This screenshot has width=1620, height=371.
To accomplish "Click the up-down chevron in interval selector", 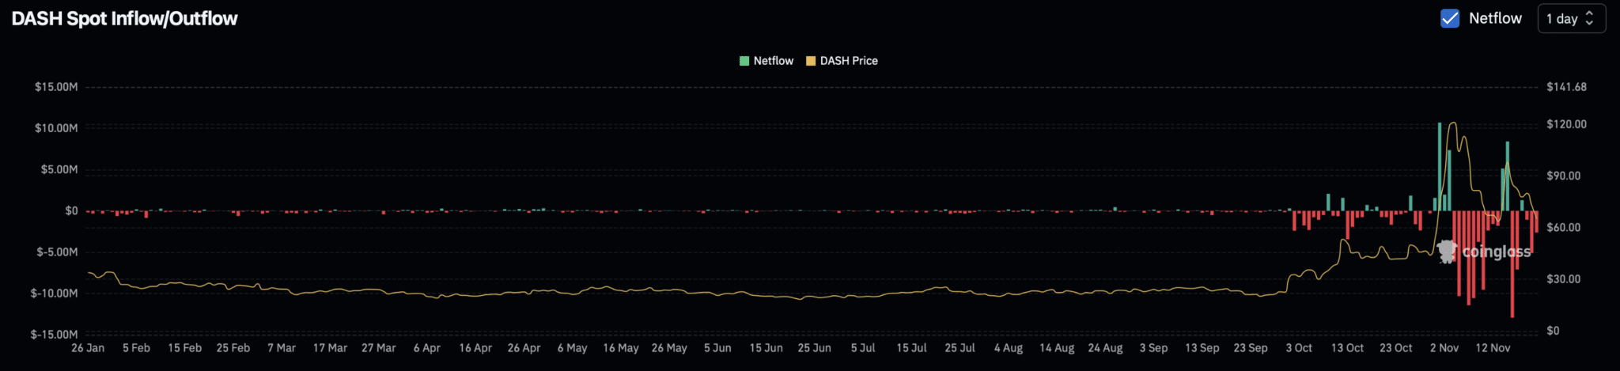I will [1589, 18].
